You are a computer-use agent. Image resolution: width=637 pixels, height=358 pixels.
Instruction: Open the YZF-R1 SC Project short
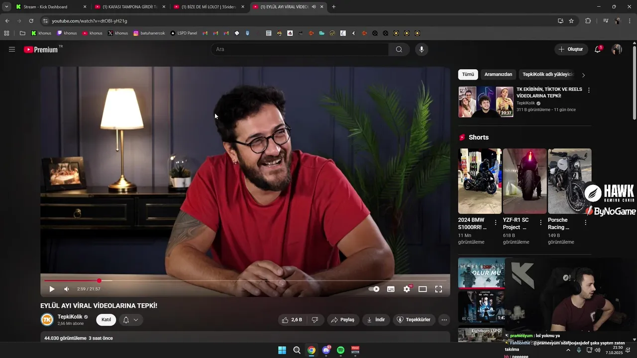525,181
